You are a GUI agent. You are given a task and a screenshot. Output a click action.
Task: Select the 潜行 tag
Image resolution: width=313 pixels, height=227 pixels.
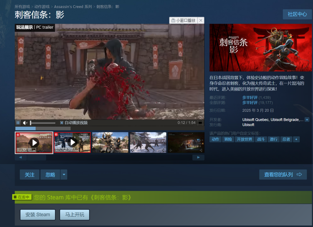click(x=274, y=139)
